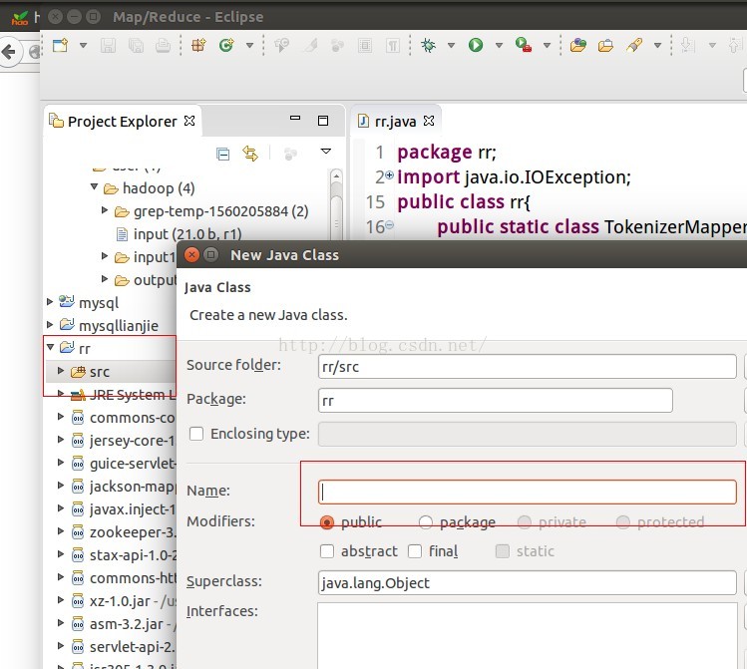Expand the grep-temp-1560205884 folder

tap(105, 210)
